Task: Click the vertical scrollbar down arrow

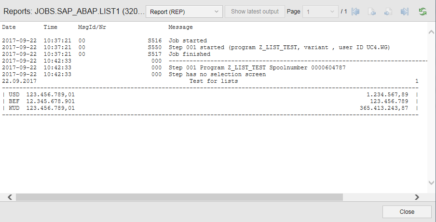Action: (x=431, y=183)
